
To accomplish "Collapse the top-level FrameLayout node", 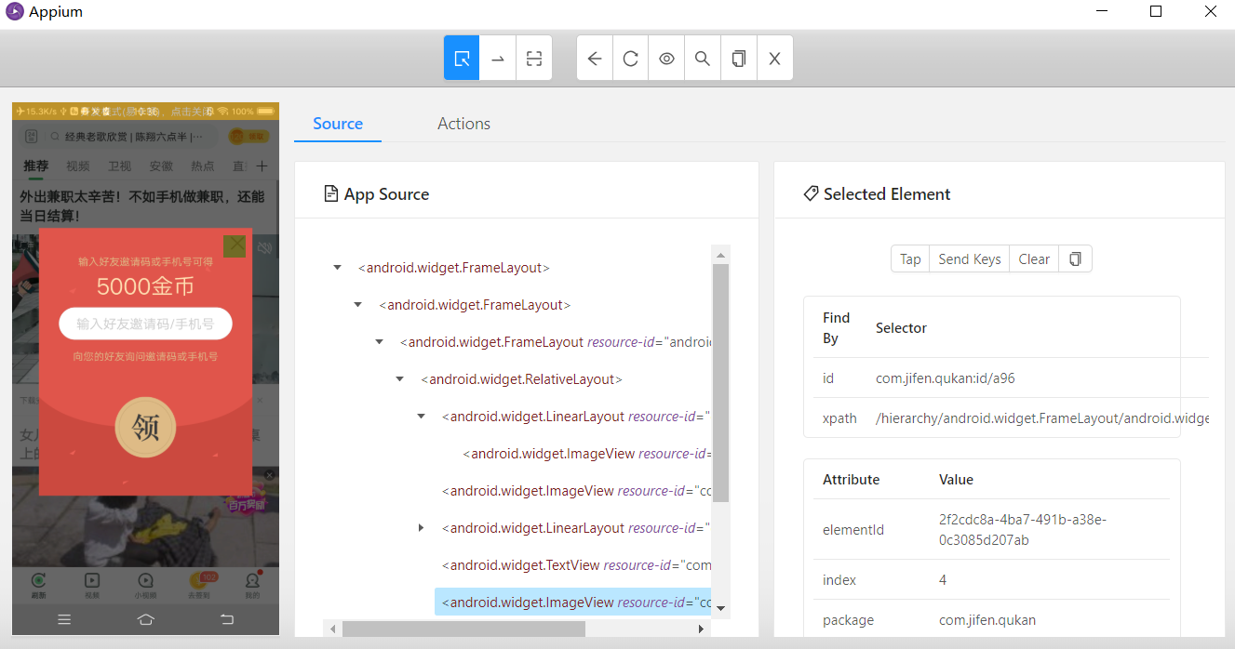I will (x=337, y=268).
